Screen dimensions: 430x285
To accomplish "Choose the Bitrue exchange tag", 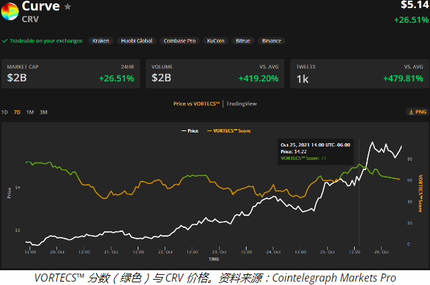I will pyautogui.click(x=243, y=41).
